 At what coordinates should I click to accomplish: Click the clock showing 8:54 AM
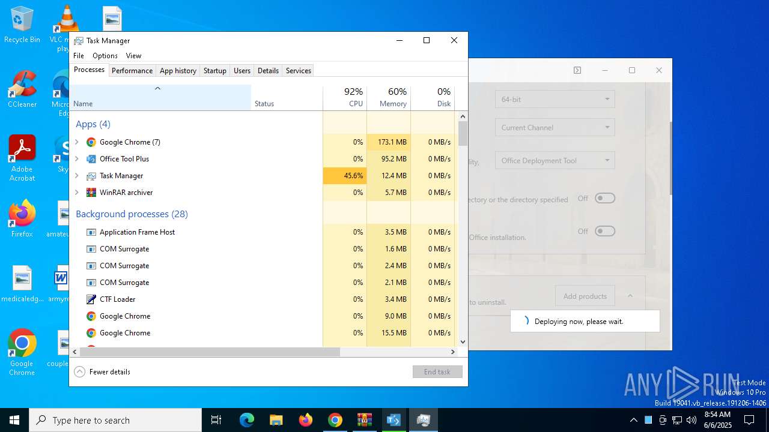(717, 420)
